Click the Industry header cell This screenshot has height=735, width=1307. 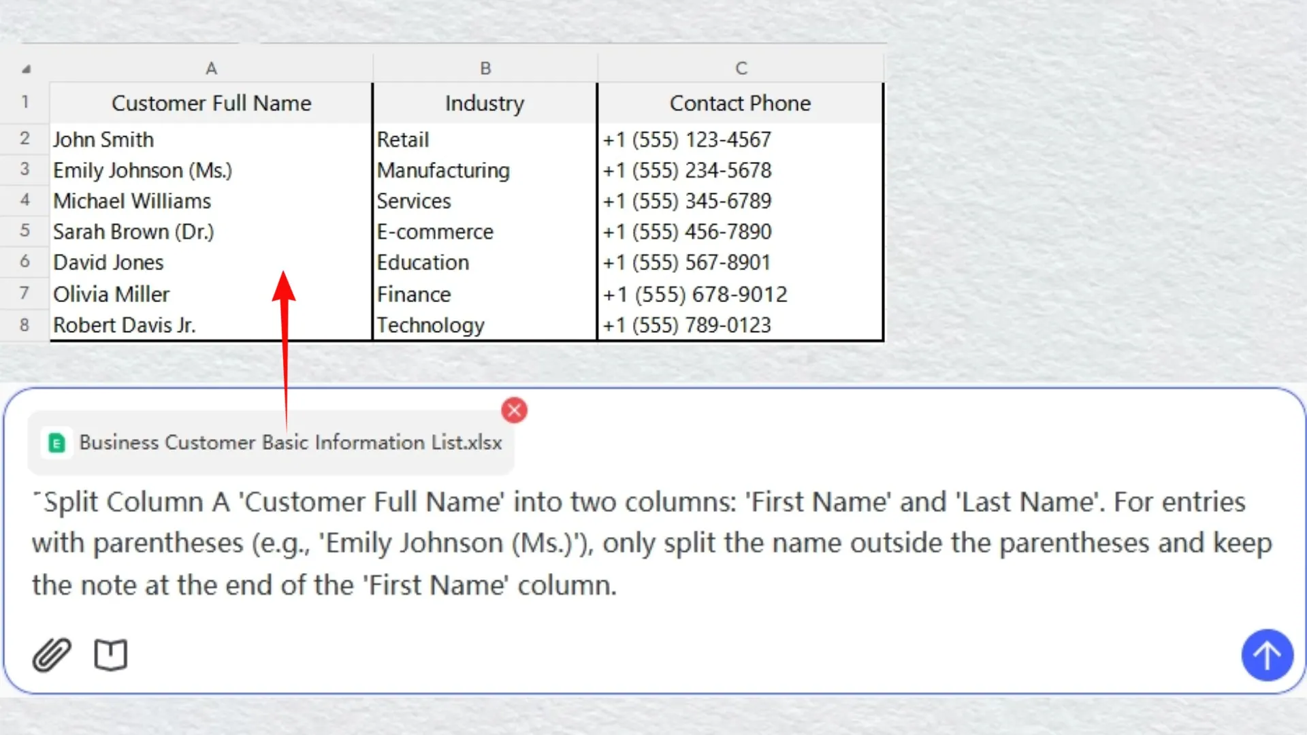click(x=485, y=103)
